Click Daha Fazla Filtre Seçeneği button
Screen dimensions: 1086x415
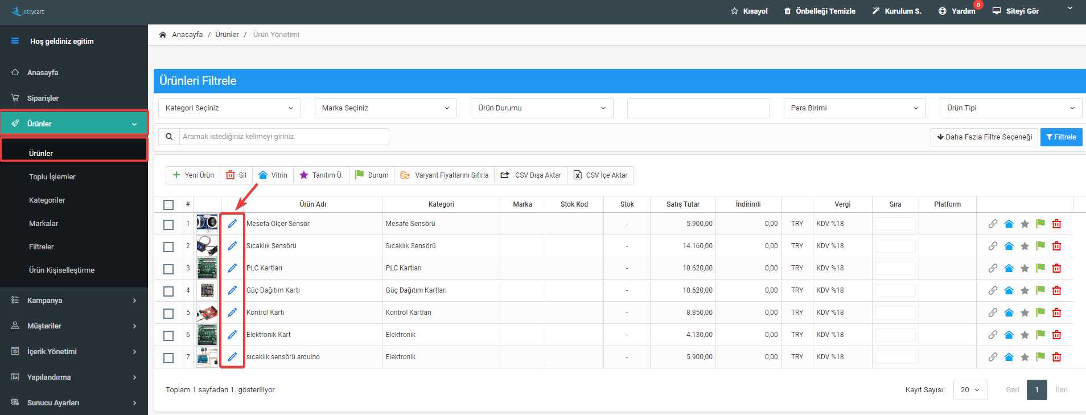[x=984, y=137]
